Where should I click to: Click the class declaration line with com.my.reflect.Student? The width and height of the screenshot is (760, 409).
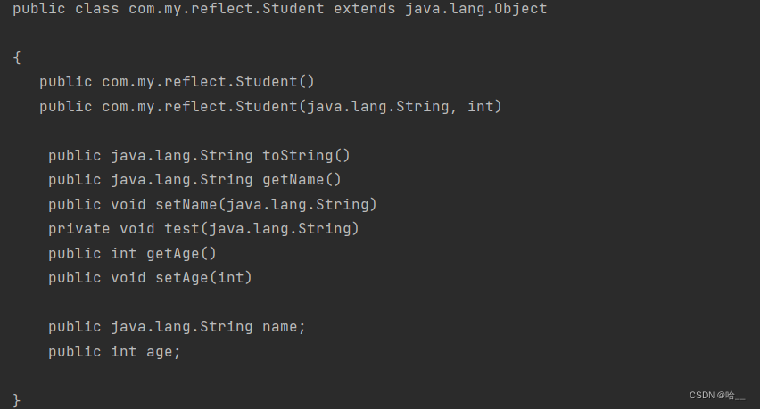coord(280,9)
